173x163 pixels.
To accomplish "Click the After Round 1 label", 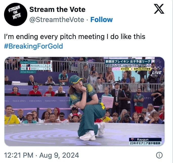I will point(28,72).
